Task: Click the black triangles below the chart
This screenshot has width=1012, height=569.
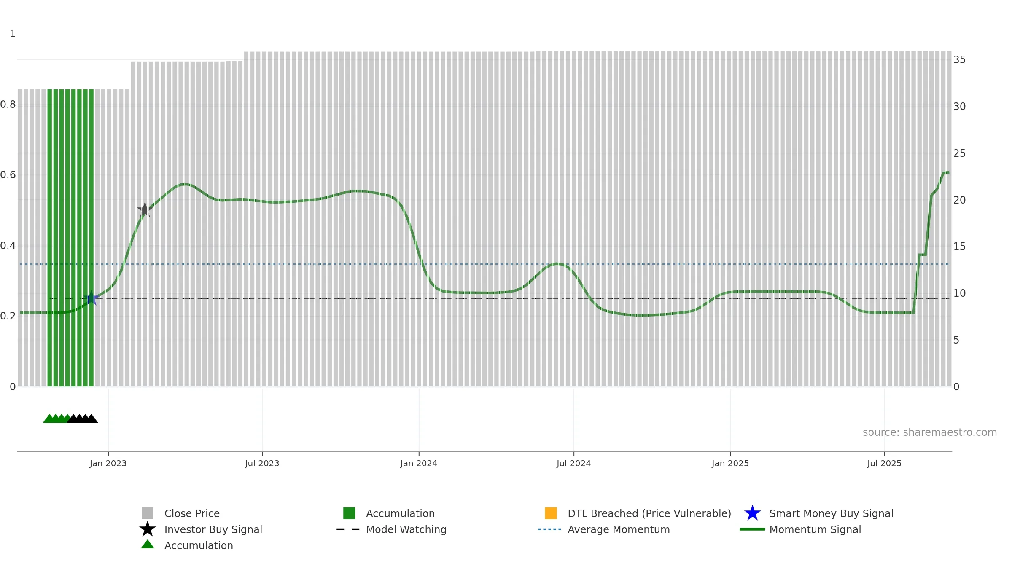Action: (x=83, y=419)
